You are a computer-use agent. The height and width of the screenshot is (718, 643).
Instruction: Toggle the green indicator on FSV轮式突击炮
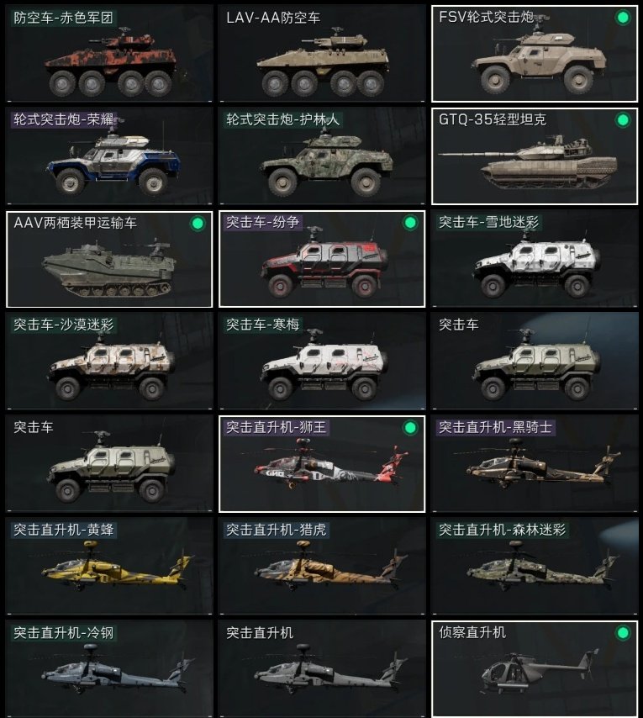(x=622, y=18)
